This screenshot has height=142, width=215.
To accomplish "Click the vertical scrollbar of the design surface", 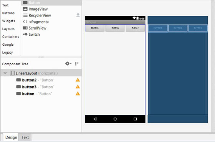I will click(213, 66).
